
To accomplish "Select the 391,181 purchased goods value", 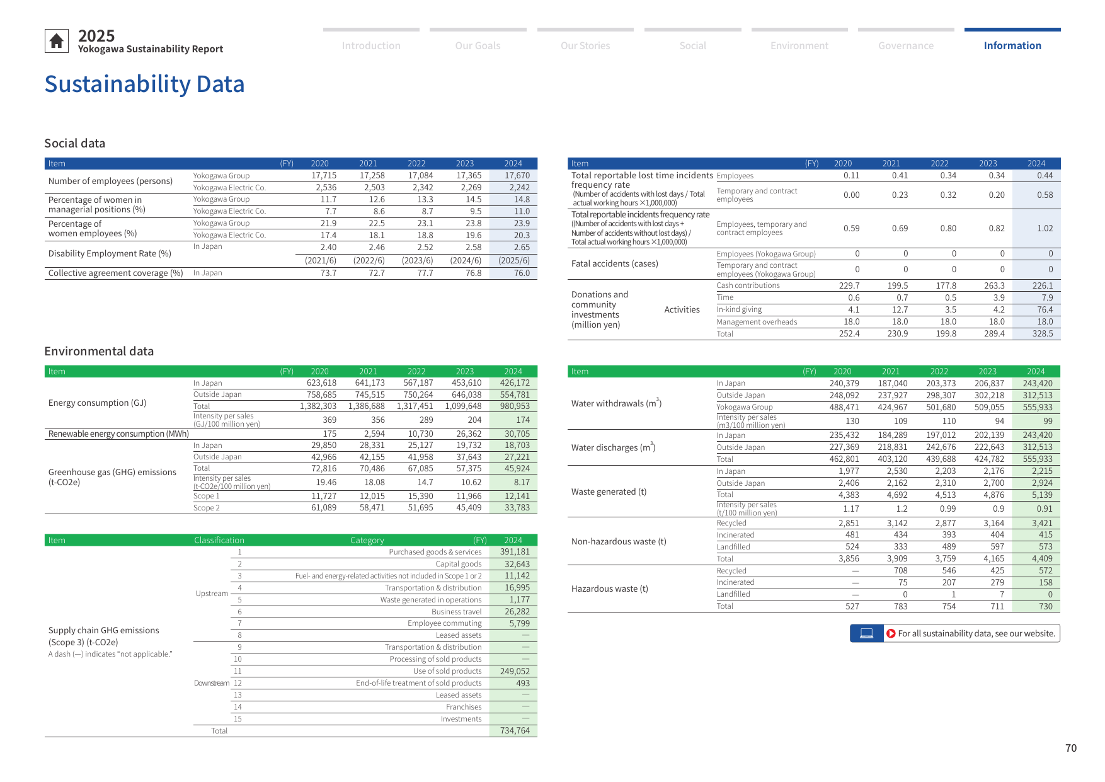I will click(x=515, y=552).
